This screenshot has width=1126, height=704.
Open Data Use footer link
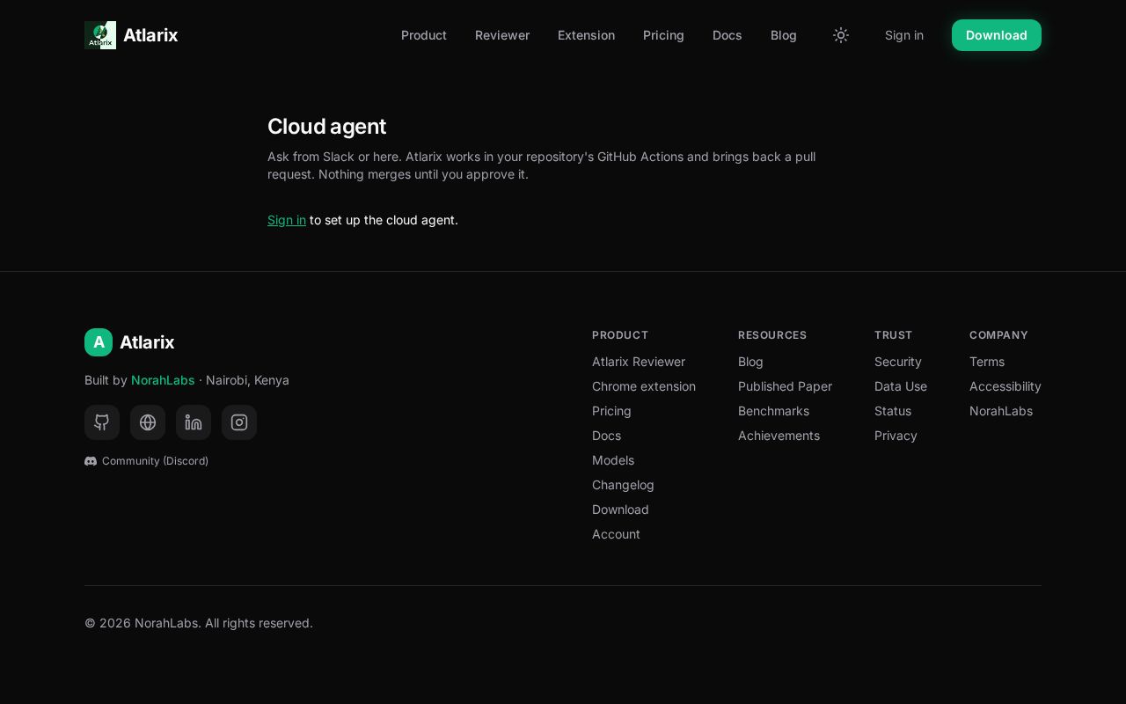click(x=901, y=386)
